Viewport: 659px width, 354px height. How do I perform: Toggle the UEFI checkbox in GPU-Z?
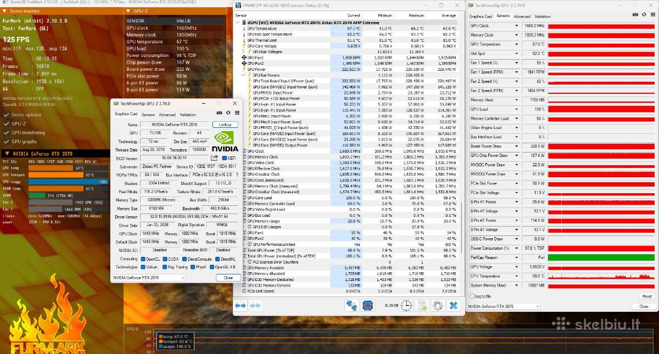tap(224, 158)
